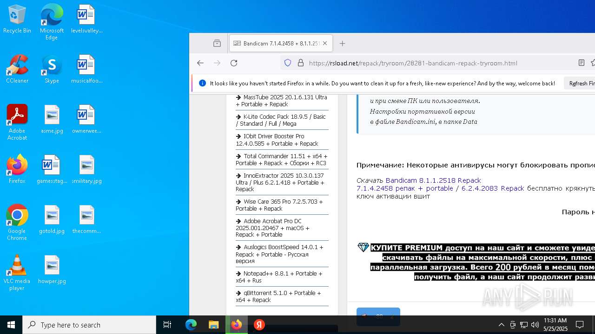Launch Adobe Acrobat desktop shortcut
The width and height of the screenshot is (595, 334).
coord(17,122)
